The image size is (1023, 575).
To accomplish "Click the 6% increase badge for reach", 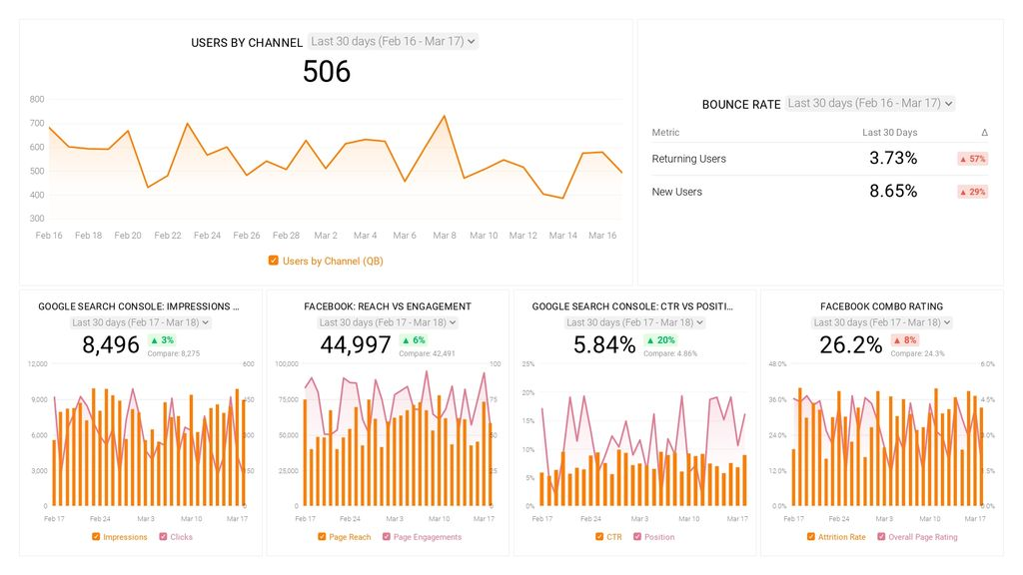I will pyautogui.click(x=413, y=339).
